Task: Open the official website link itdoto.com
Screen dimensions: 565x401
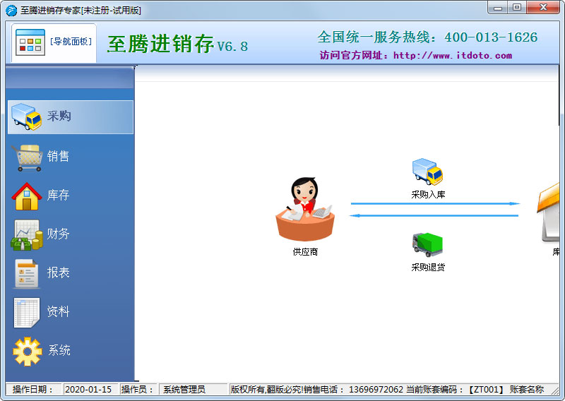Action: [453, 56]
